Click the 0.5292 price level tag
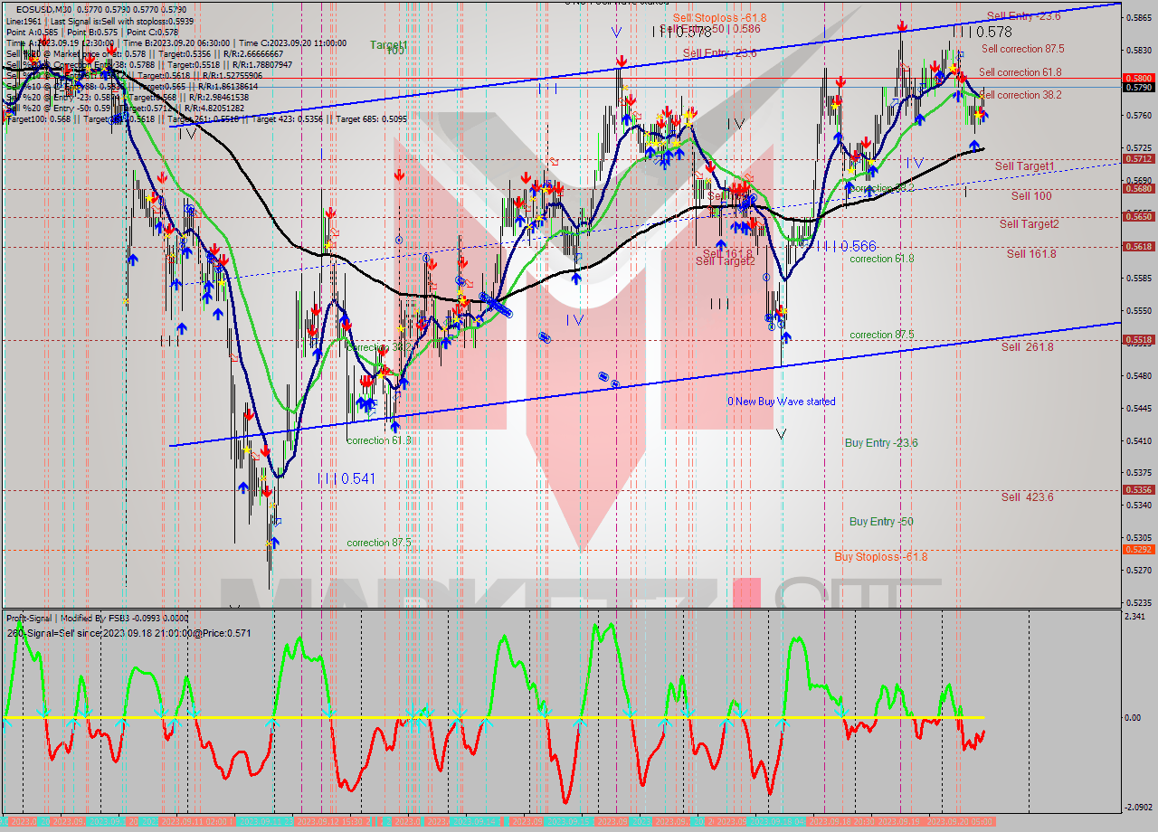 tap(1137, 550)
